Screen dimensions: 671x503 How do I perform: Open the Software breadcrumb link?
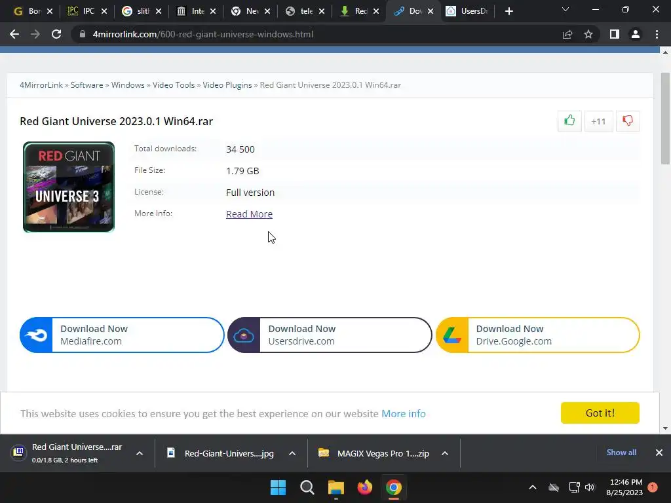coord(87,84)
